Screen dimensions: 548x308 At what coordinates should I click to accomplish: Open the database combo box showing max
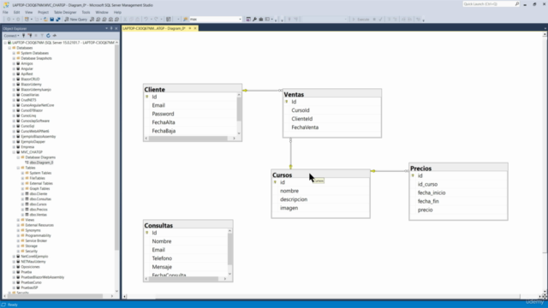click(x=215, y=19)
